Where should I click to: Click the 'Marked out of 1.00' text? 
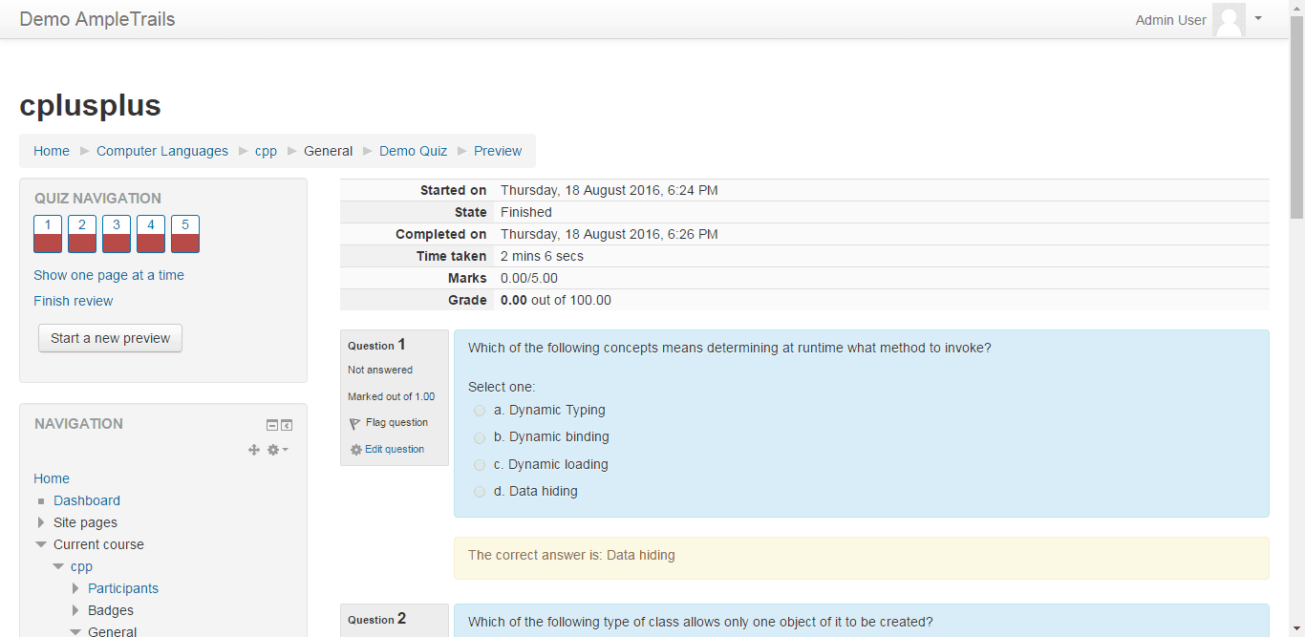tap(391, 396)
